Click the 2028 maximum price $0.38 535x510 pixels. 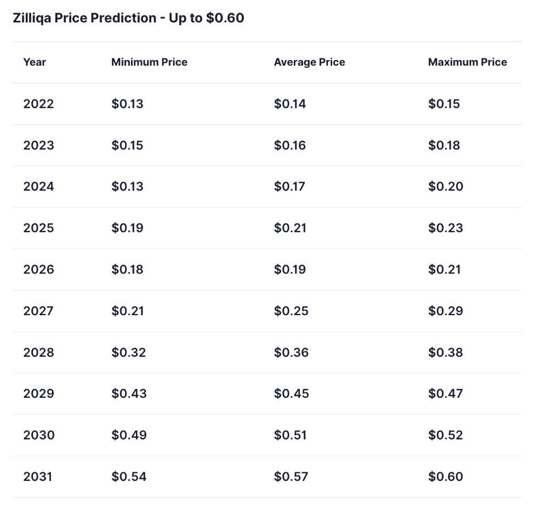445,352
